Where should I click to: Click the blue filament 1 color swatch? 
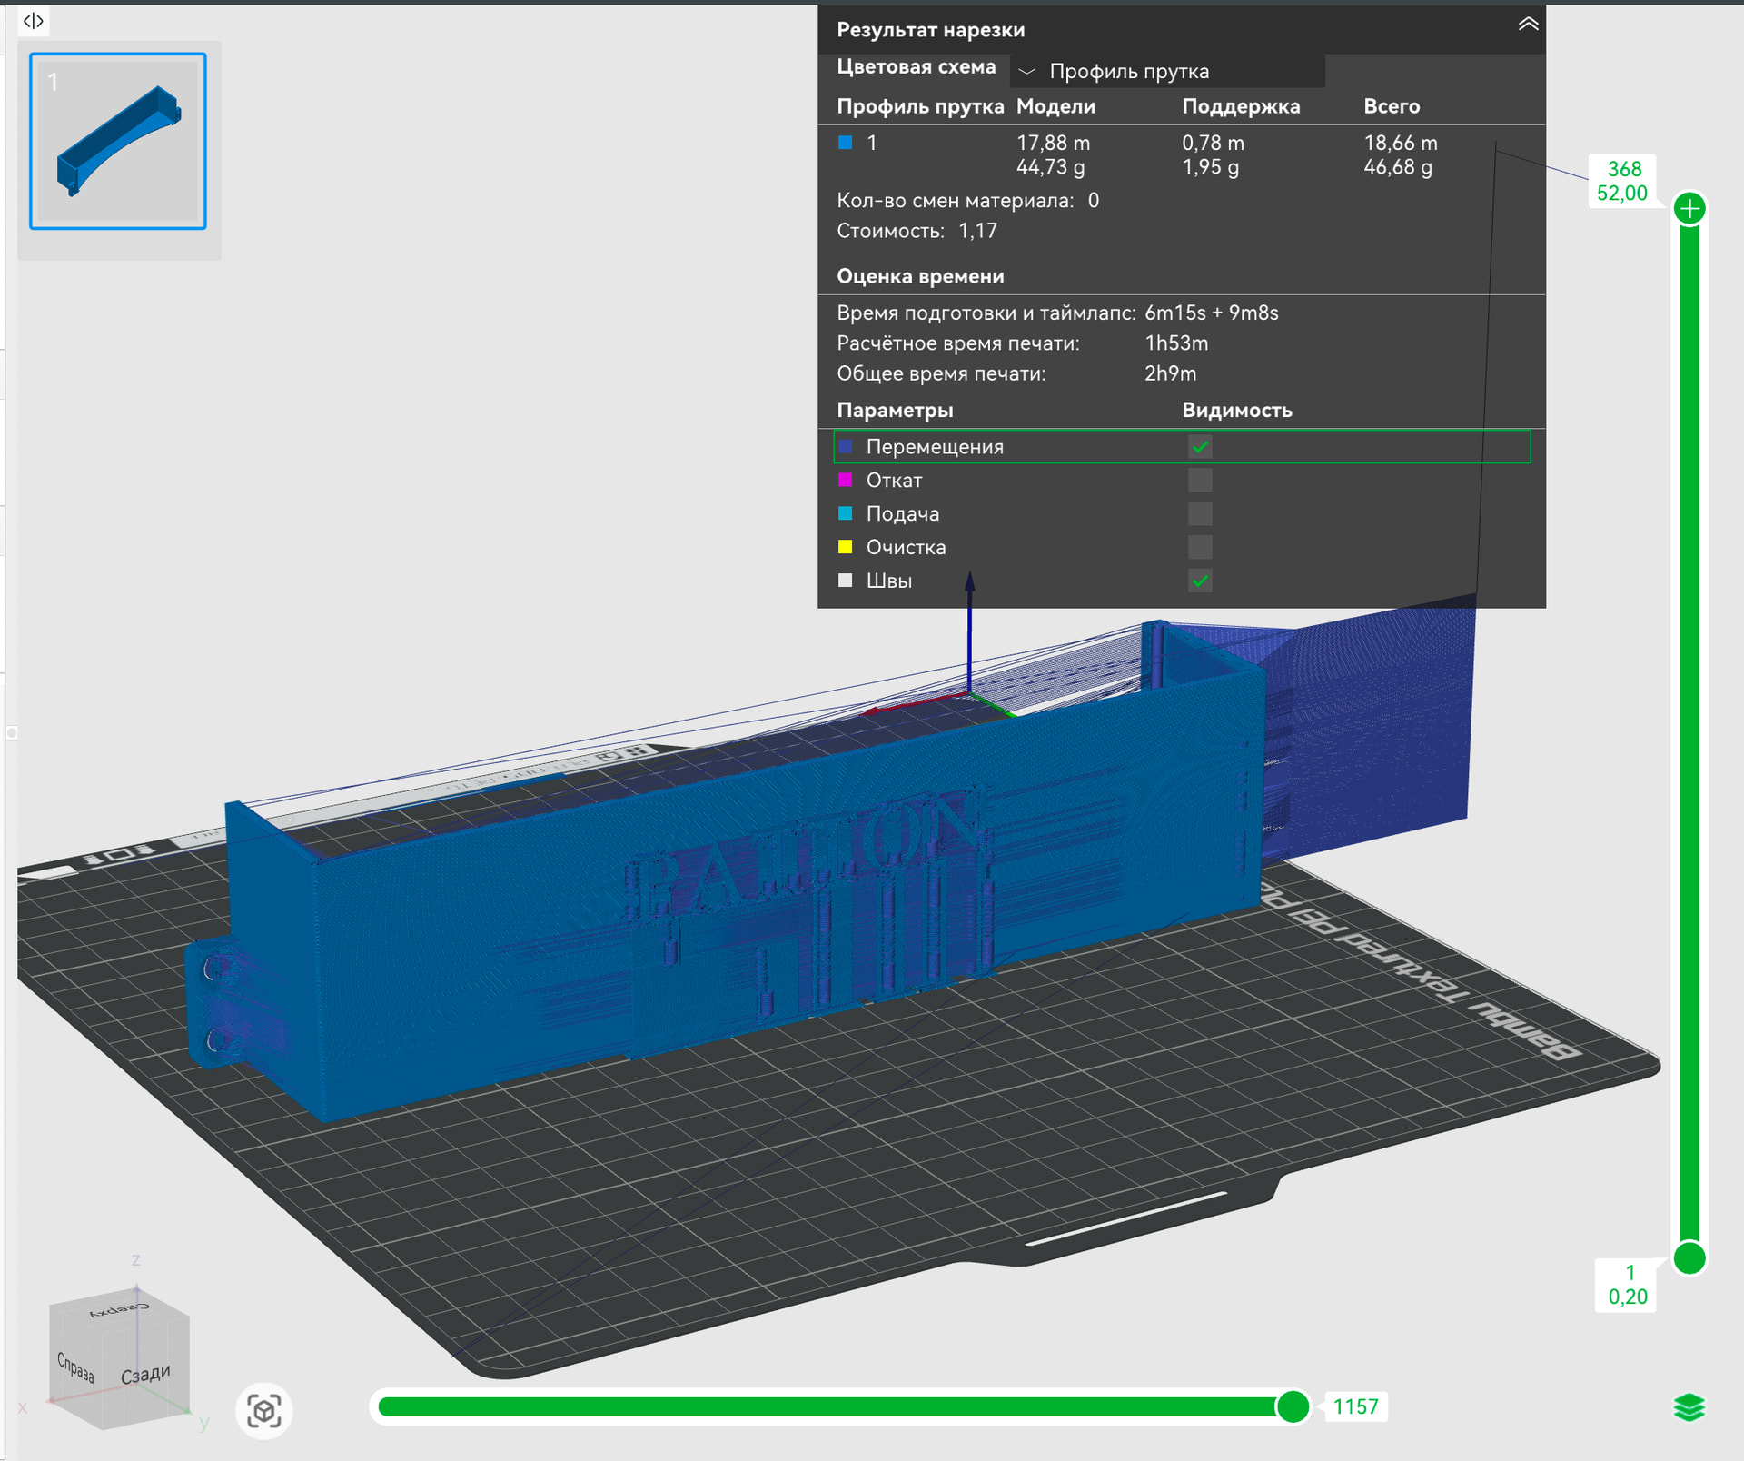[x=846, y=143]
